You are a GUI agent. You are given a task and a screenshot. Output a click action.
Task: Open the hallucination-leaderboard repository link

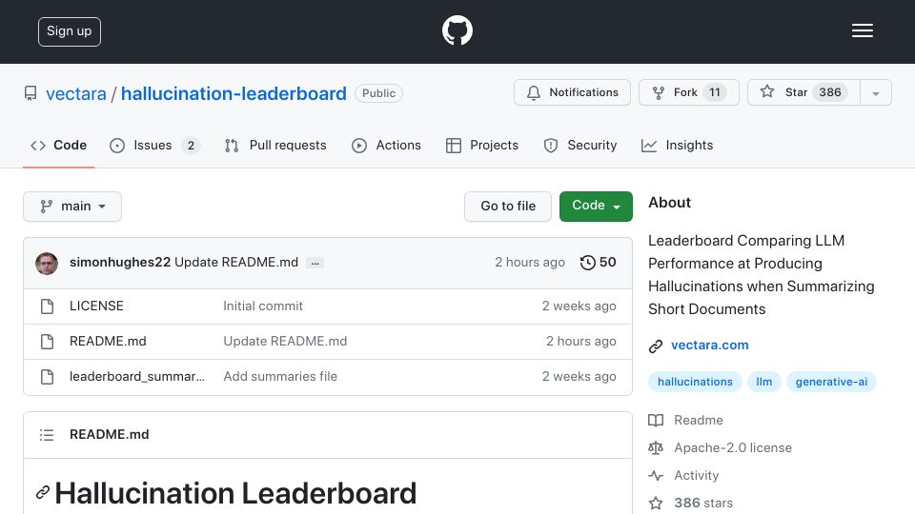[x=234, y=93]
